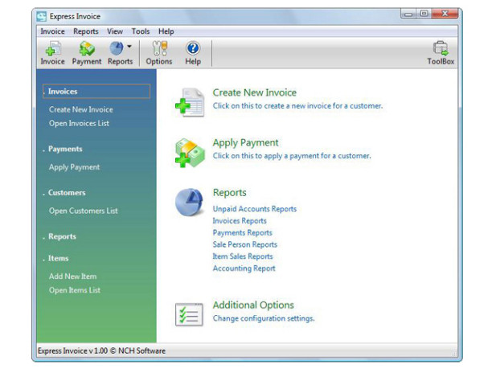
Task: Click the Reports heading in main panel
Action: 230,193
